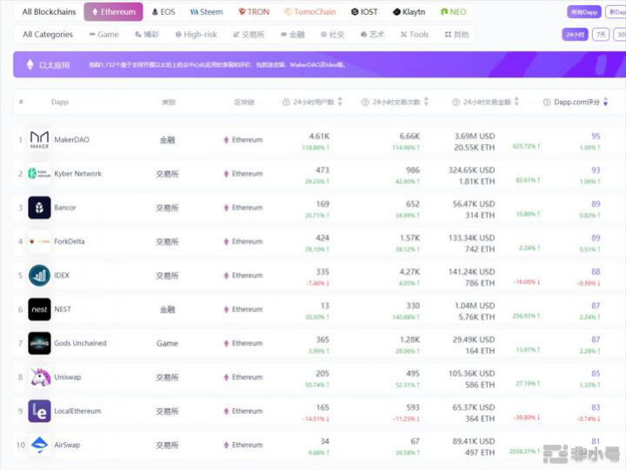Image resolution: width=626 pixels, height=470 pixels.
Task: Select the 7天 time range button
Action: [x=601, y=35]
